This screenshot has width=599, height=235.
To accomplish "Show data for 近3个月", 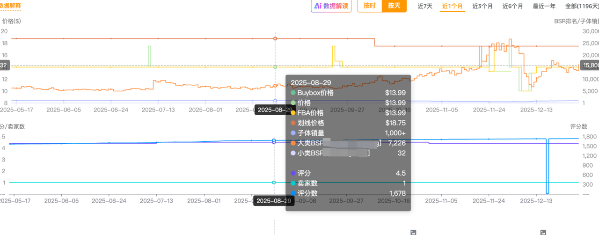I will [482, 6].
